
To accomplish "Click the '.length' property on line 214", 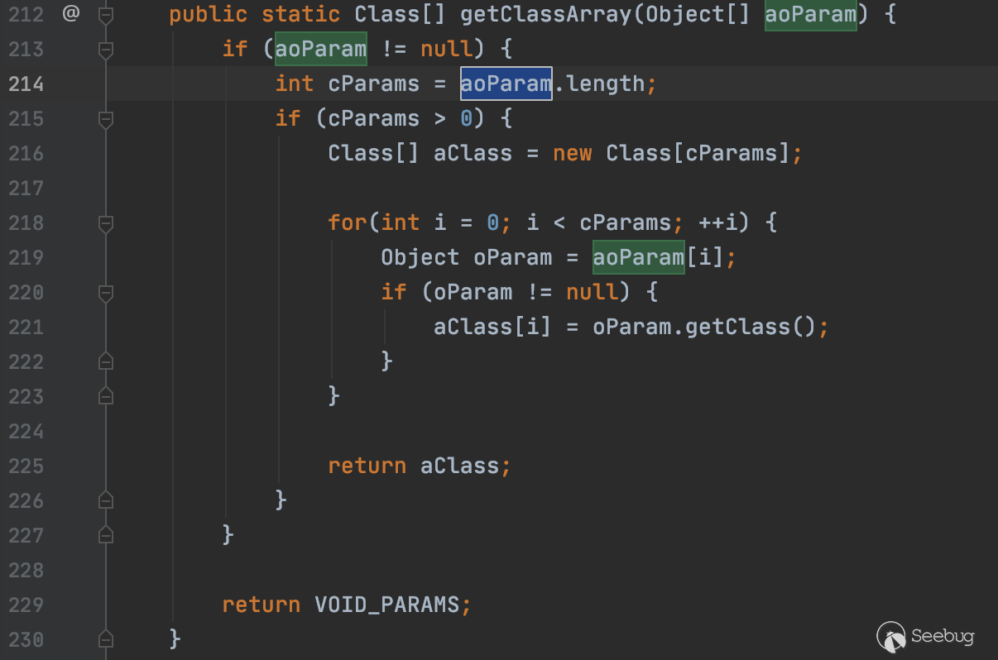I will pos(599,84).
